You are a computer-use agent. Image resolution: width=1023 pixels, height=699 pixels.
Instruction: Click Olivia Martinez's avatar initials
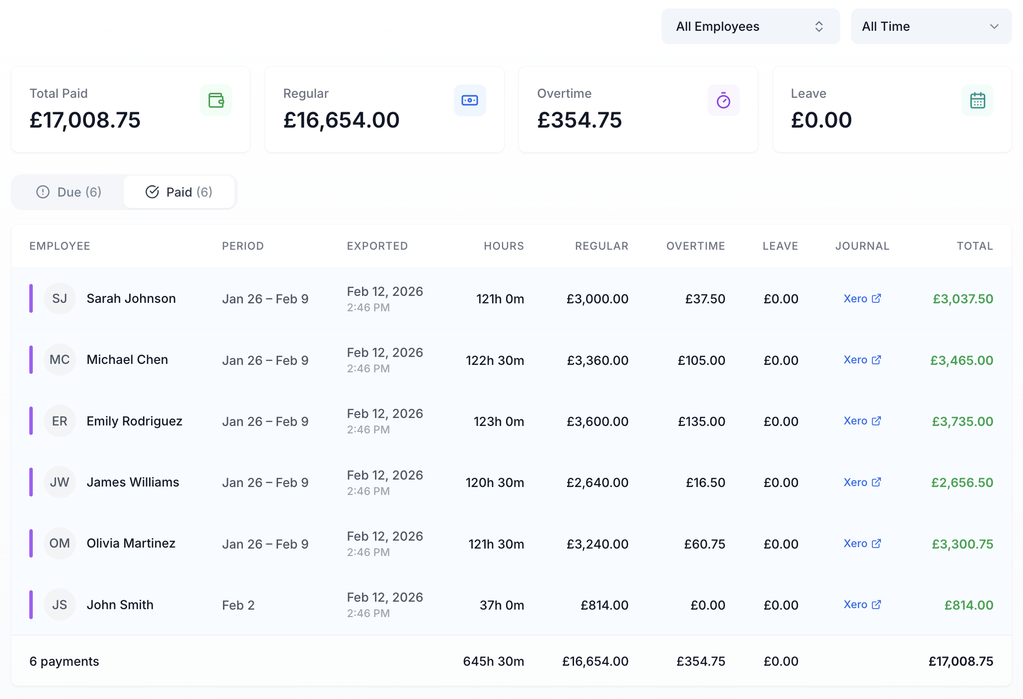pos(60,543)
